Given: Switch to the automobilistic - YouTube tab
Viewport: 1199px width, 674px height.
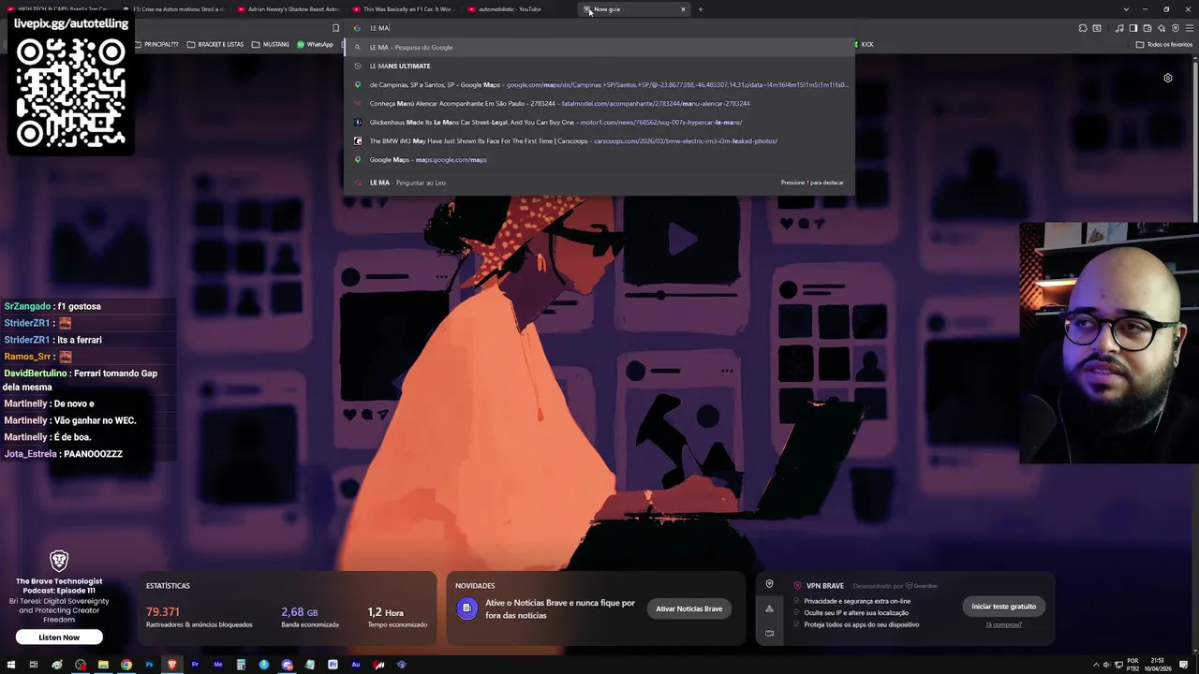Looking at the screenshot, I should (518, 9).
